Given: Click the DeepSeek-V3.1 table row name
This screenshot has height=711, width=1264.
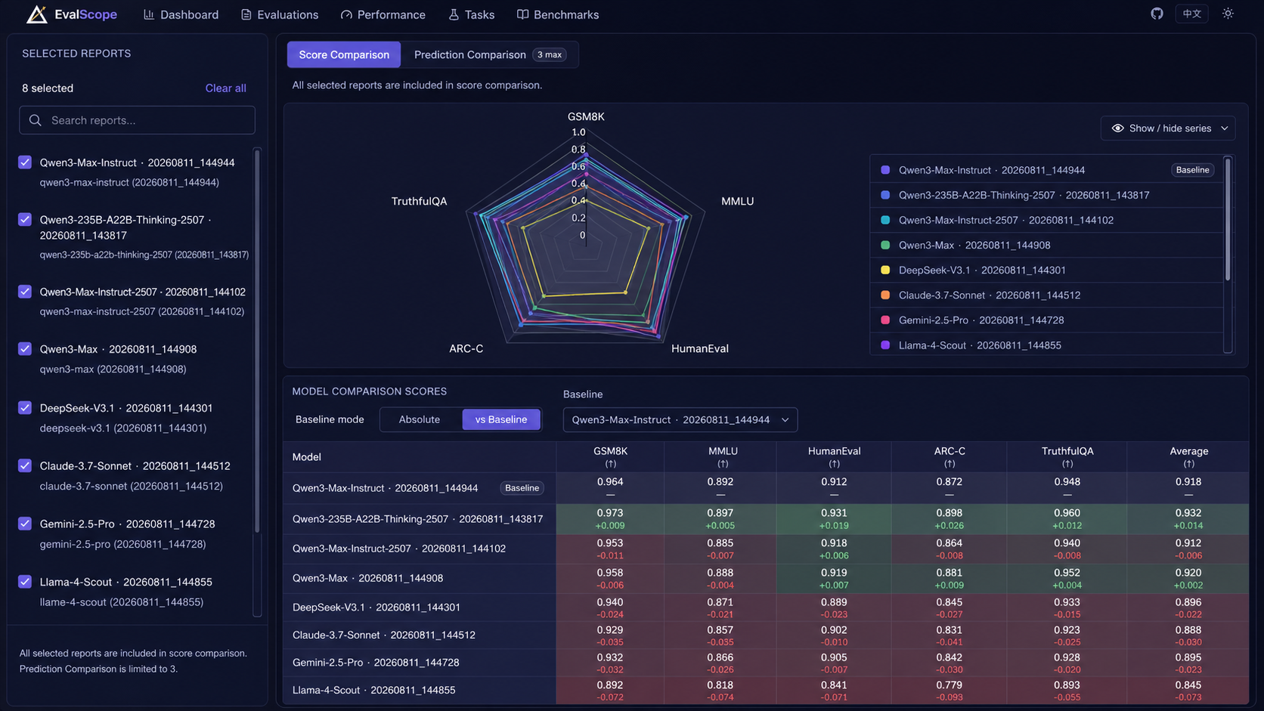Looking at the screenshot, I should click(376, 607).
